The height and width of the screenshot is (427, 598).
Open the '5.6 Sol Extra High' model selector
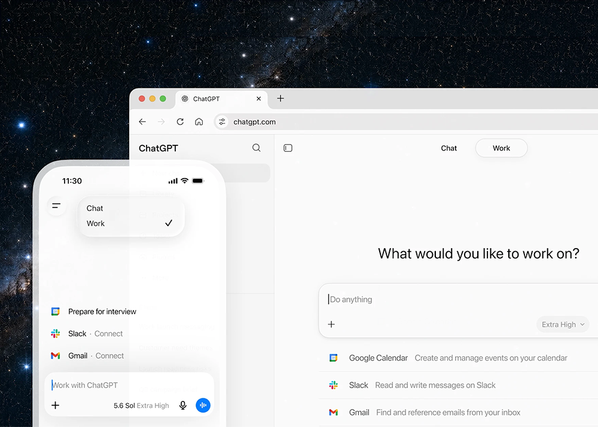(x=141, y=405)
